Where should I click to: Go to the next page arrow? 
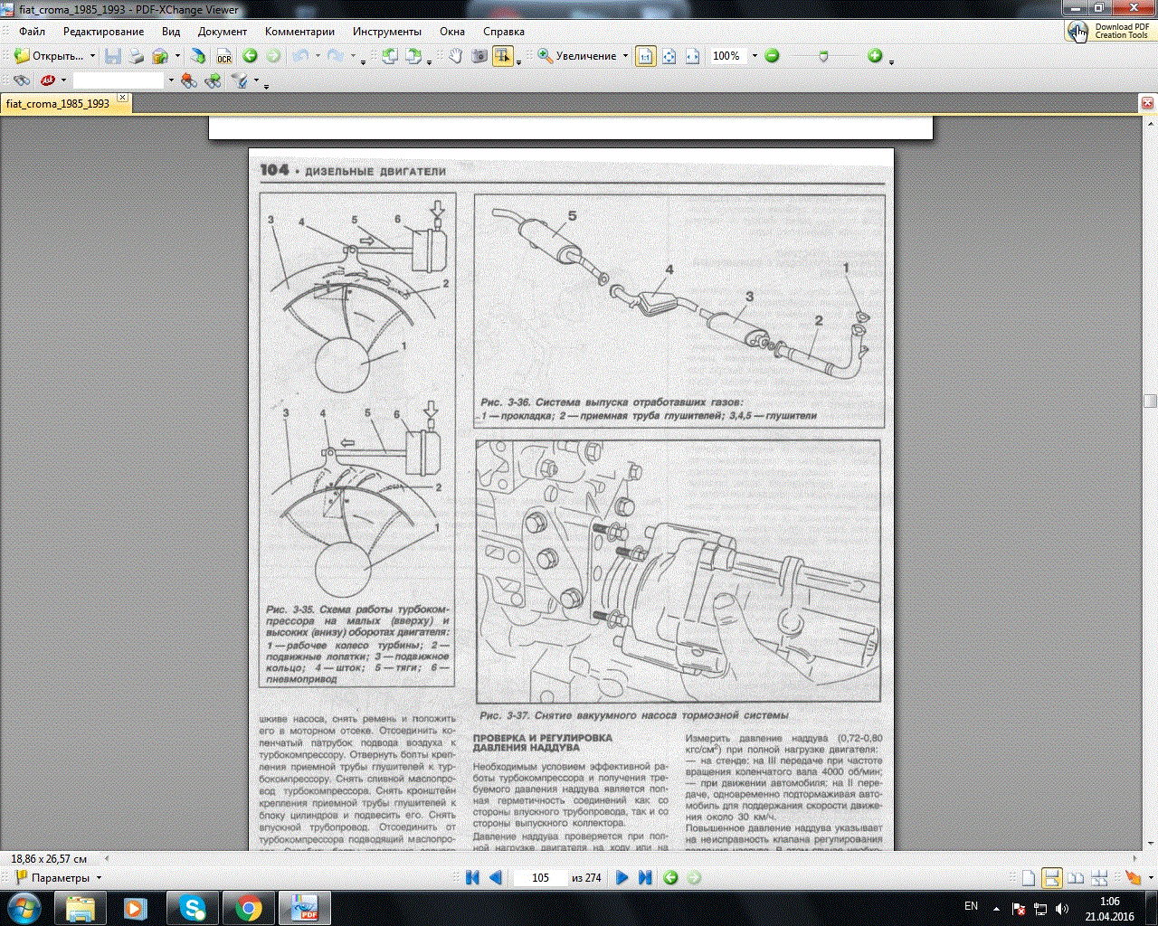[622, 877]
